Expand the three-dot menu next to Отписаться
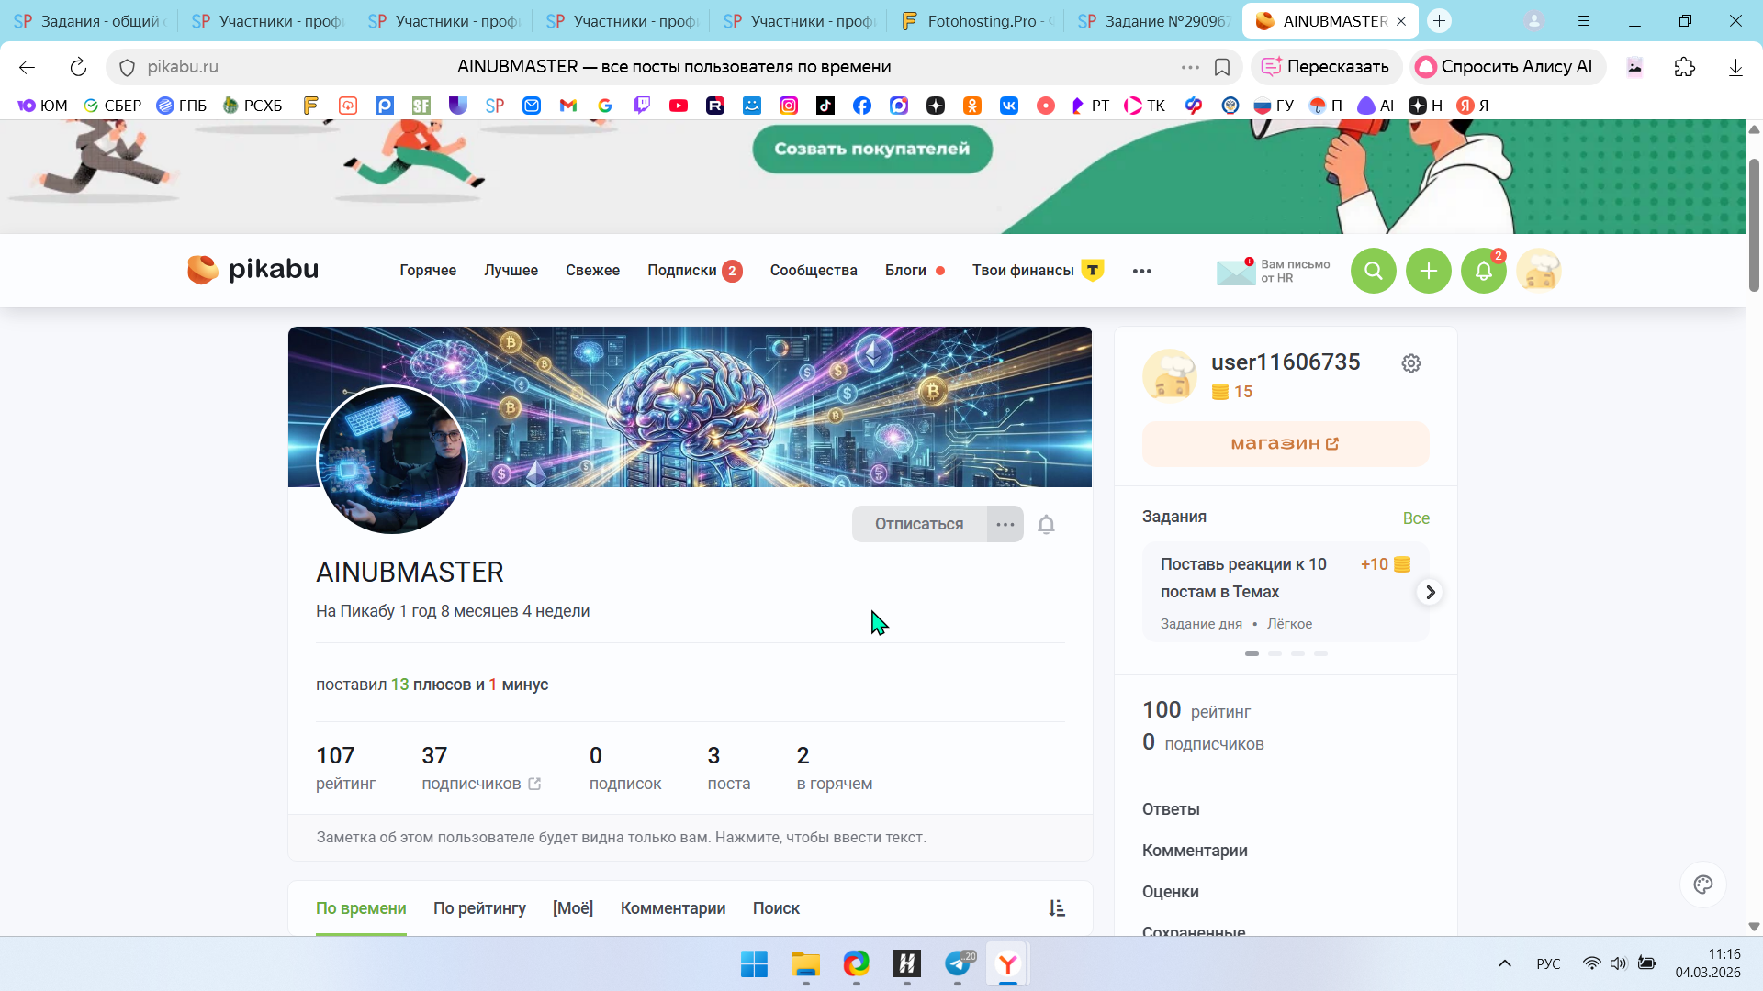 (1005, 525)
